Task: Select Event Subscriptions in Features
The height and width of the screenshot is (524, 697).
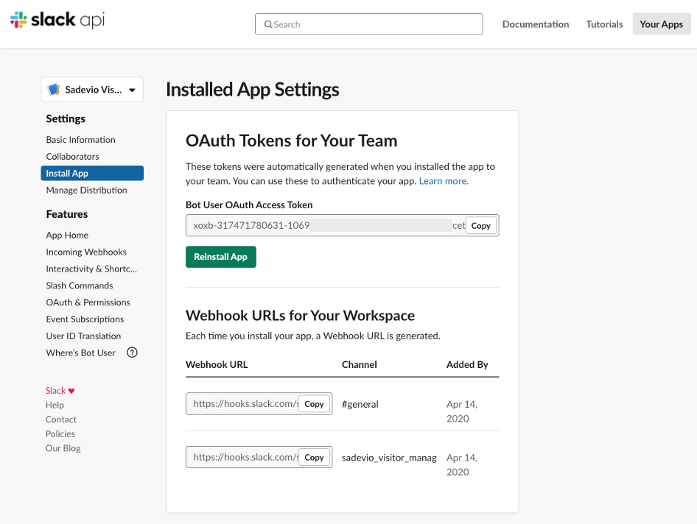Action: [x=85, y=319]
